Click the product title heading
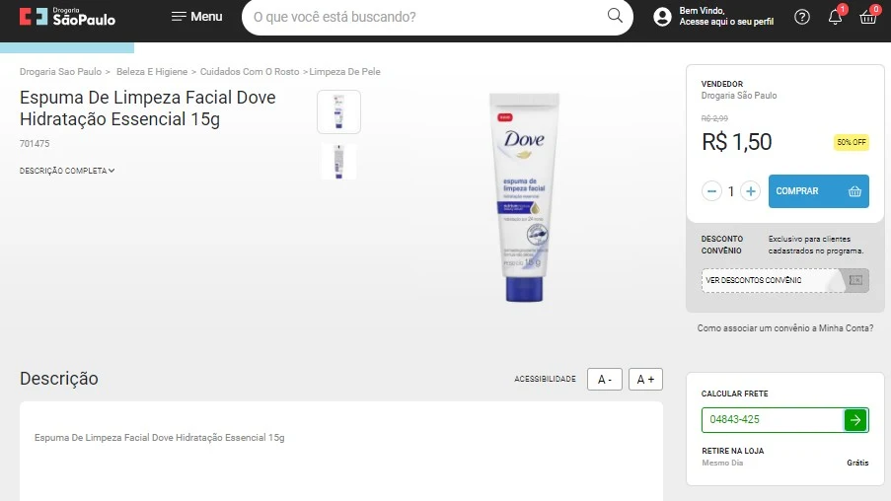Image resolution: width=891 pixels, height=501 pixels. point(148,107)
